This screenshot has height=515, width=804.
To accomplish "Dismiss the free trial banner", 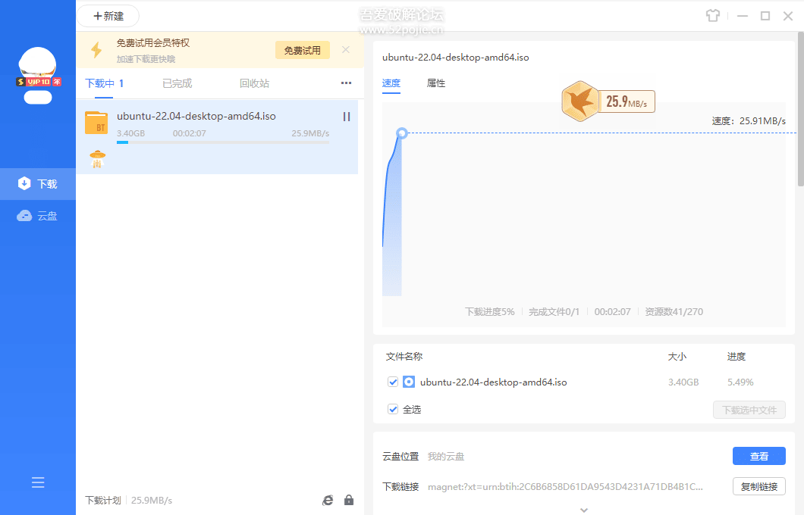I will pyautogui.click(x=346, y=50).
